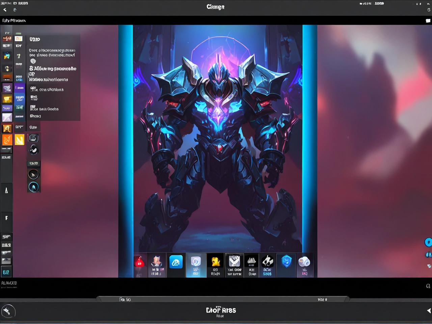
Task: Select the white gauntlet item icon
Action: coord(234,261)
